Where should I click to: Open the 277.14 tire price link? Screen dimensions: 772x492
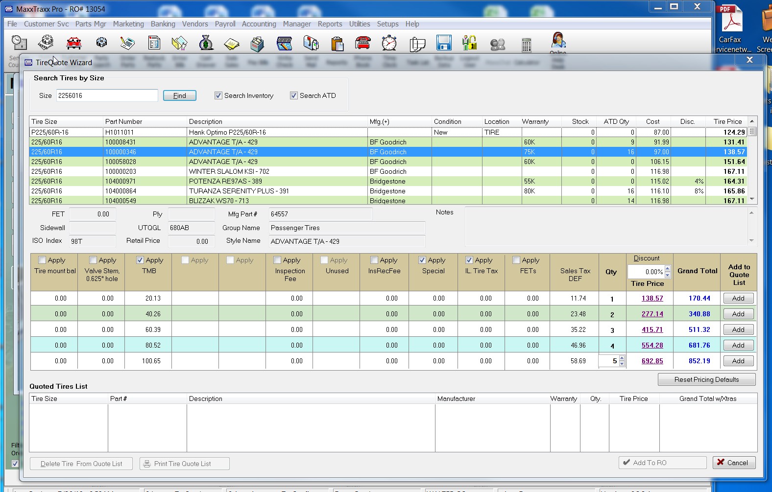click(x=652, y=314)
